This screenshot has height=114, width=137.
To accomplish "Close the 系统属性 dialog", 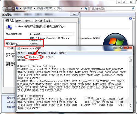I will pos(74,14).
